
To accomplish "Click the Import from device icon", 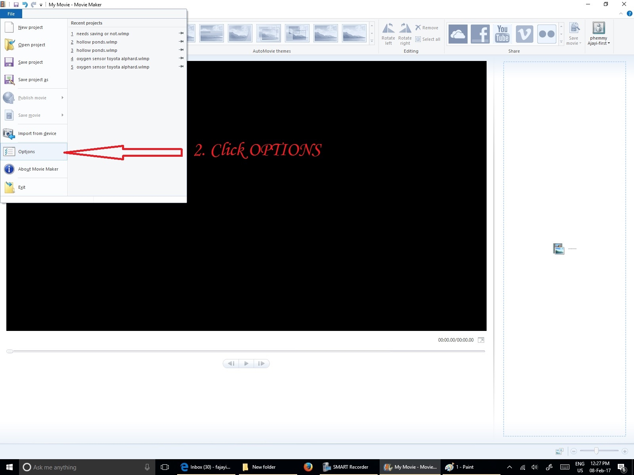I will click(9, 134).
